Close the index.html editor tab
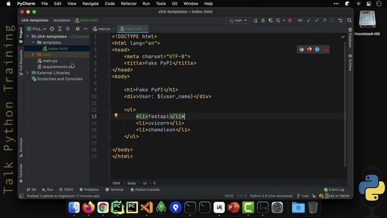This screenshot has height=218, width=387. coord(145,29)
